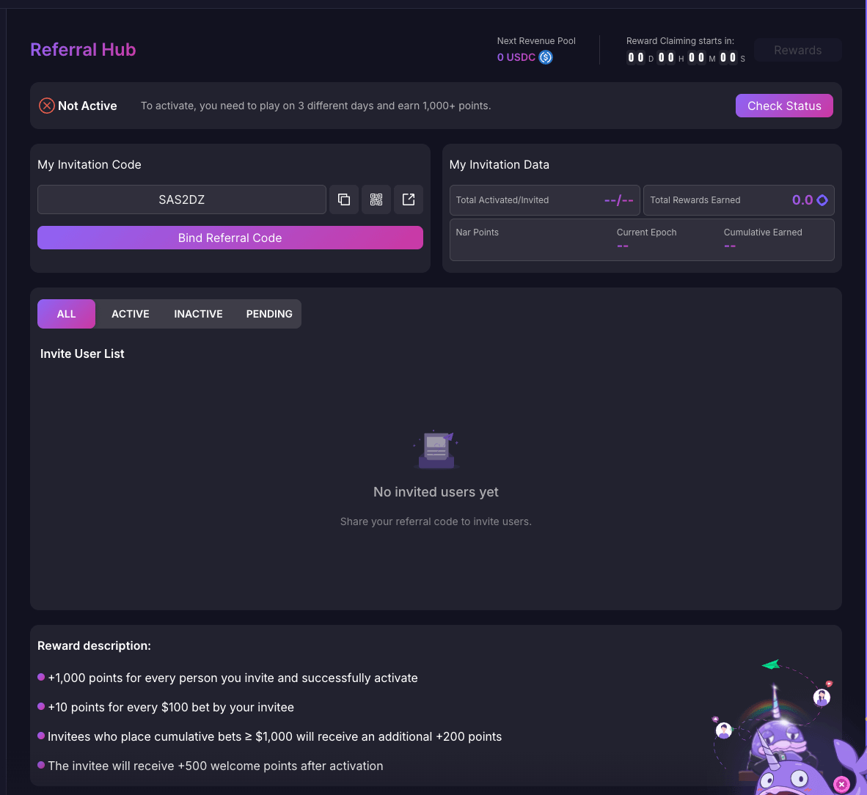Click the red Not Active status icon
The width and height of the screenshot is (867, 795).
tap(47, 106)
